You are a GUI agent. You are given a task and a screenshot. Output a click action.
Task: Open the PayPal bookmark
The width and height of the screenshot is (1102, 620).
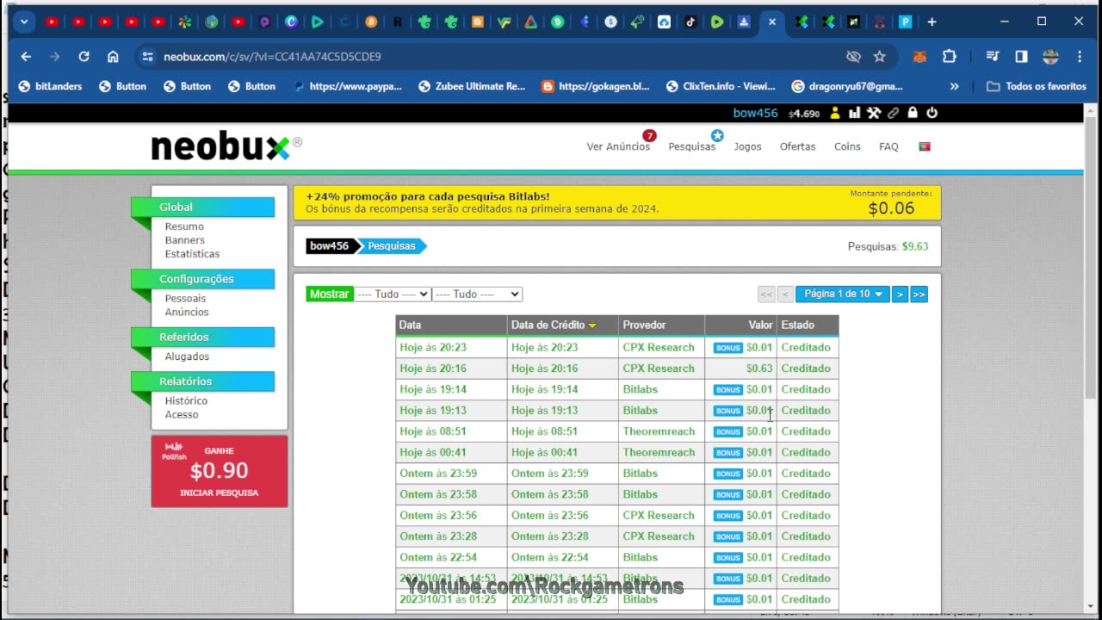coord(348,86)
